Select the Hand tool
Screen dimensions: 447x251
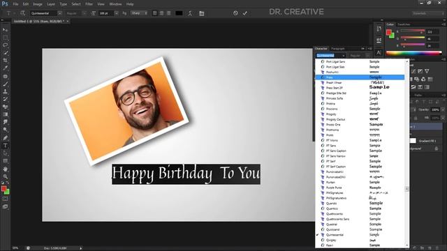tap(5, 169)
